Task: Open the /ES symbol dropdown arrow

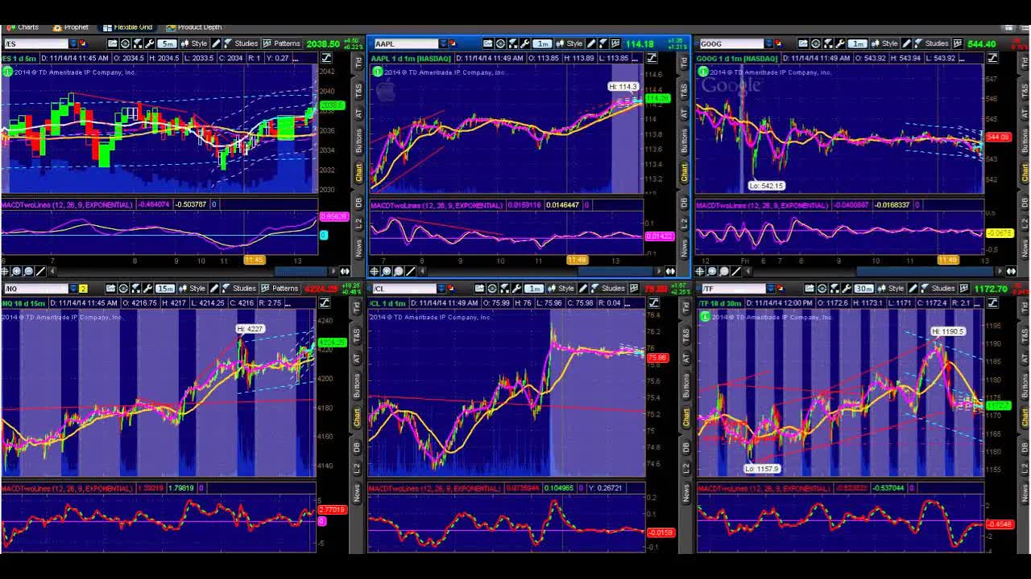Action: coord(73,43)
